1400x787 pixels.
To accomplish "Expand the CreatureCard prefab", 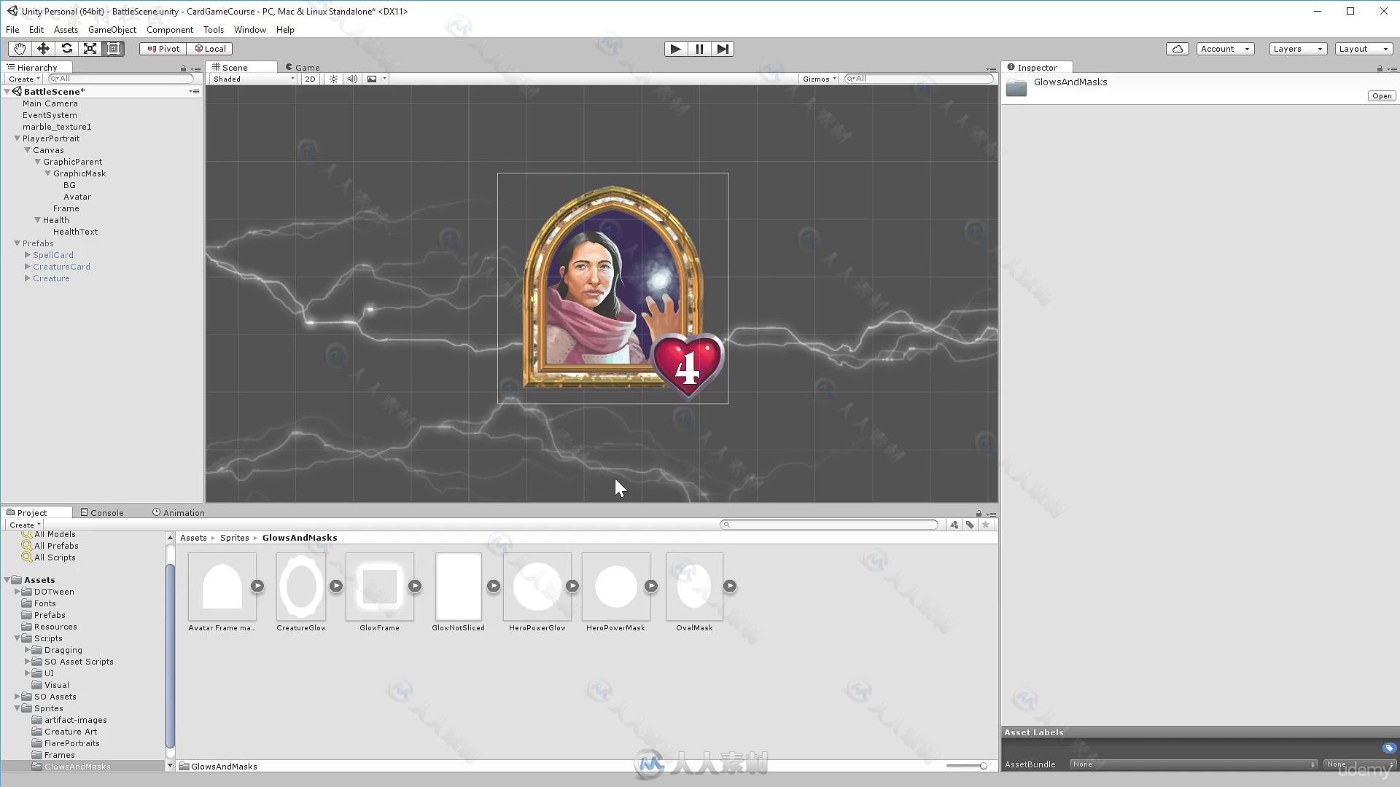I will coord(27,267).
